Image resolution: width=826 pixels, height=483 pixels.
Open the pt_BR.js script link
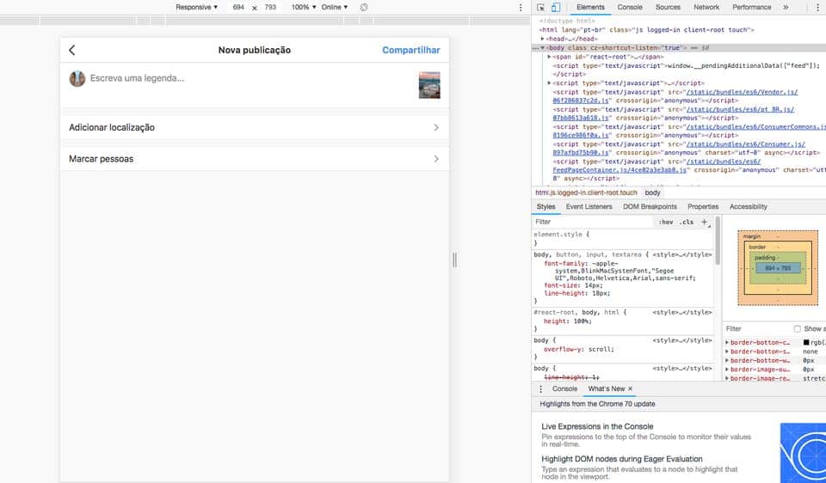[740, 109]
